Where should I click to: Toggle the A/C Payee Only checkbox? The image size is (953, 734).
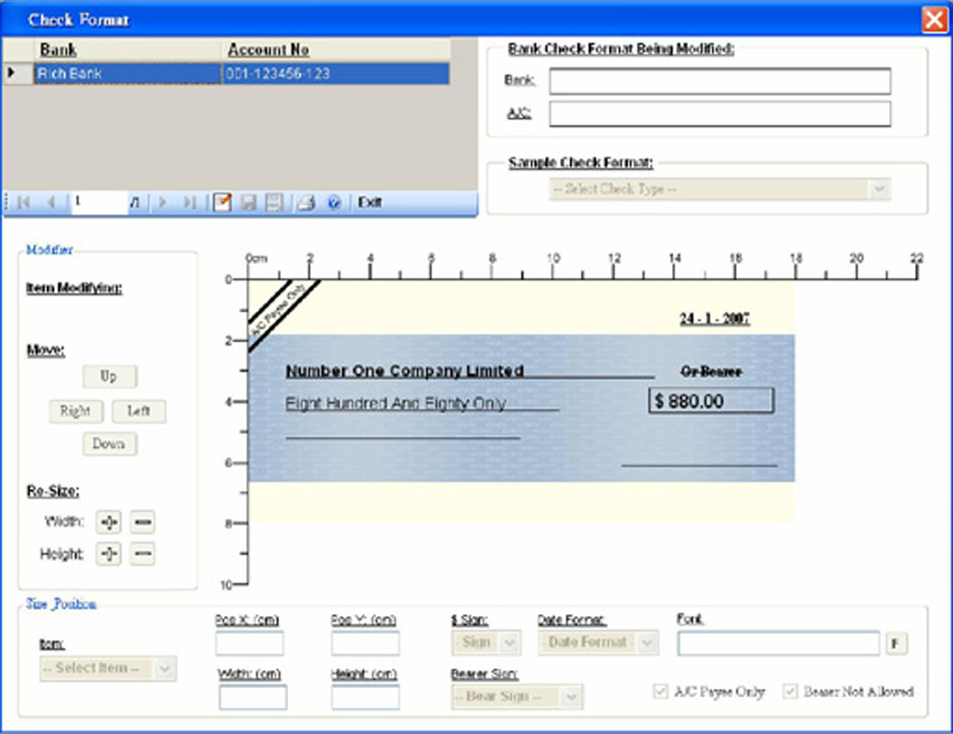coord(660,692)
